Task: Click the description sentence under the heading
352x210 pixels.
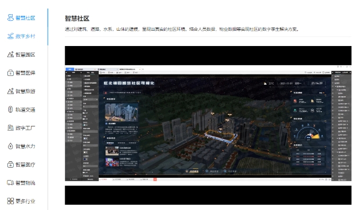Action: click(x=182, y=29)
